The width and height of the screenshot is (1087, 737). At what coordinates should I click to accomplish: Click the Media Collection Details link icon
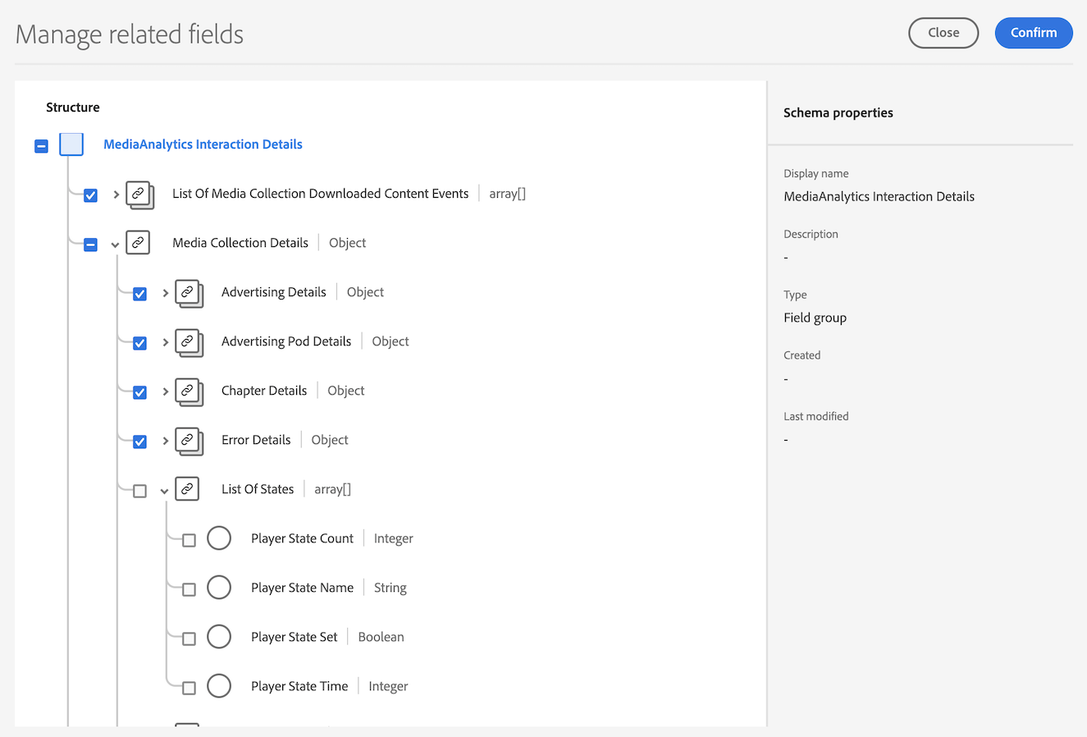click(138, 243)
